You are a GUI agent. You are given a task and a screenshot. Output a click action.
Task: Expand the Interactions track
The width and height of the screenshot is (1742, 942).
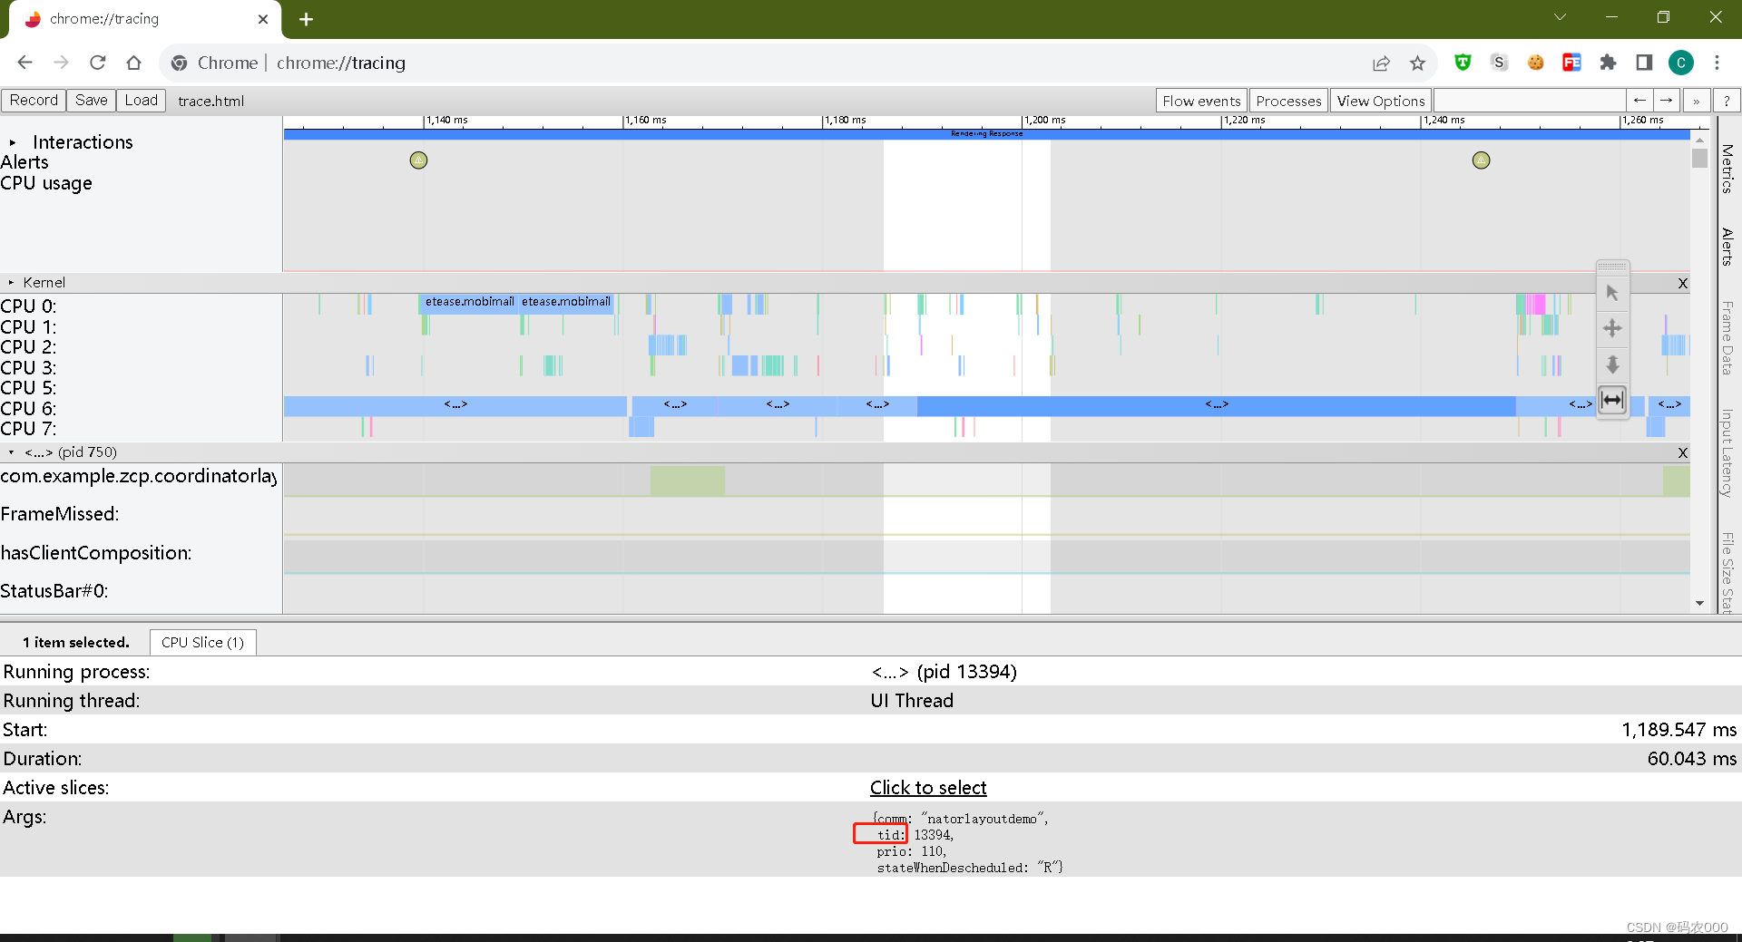point(13,142)
